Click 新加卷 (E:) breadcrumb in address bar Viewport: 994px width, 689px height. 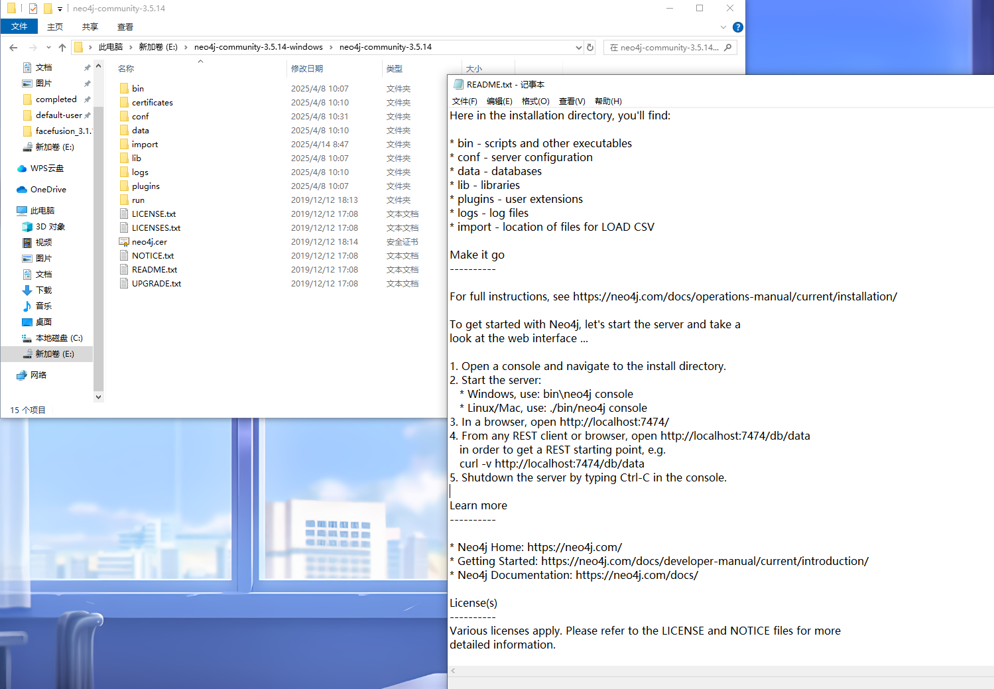coord(158,47)
